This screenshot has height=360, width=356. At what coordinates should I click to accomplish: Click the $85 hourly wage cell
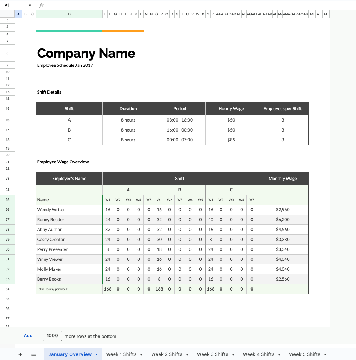click(231, 140)
